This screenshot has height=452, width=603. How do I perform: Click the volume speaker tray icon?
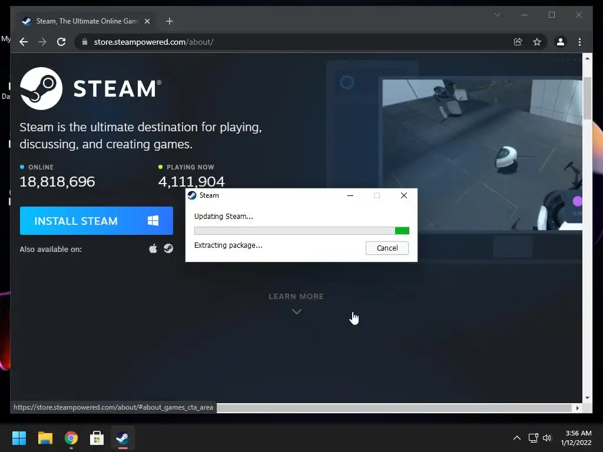click(x=547, y=438)
